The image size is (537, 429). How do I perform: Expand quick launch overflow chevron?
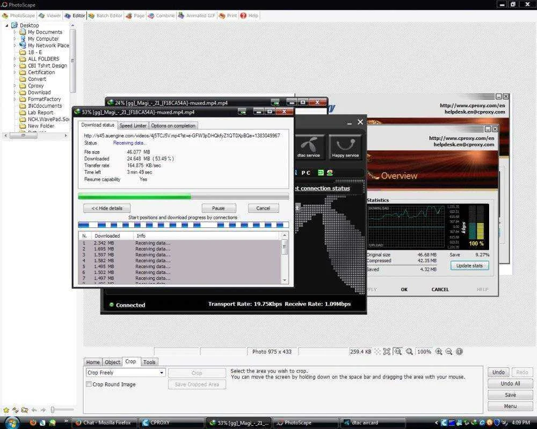coord(66,421)
